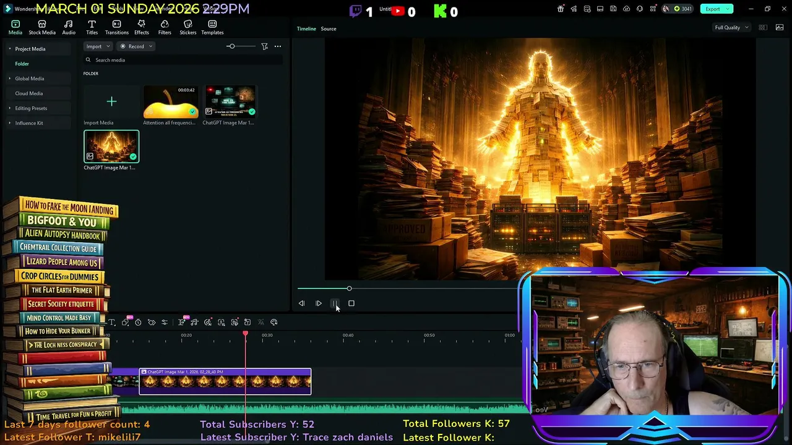The width and height of the screenshot is (792, 445).
Task: Click the Import Media plus tile
Action: (x=111, y=101)
